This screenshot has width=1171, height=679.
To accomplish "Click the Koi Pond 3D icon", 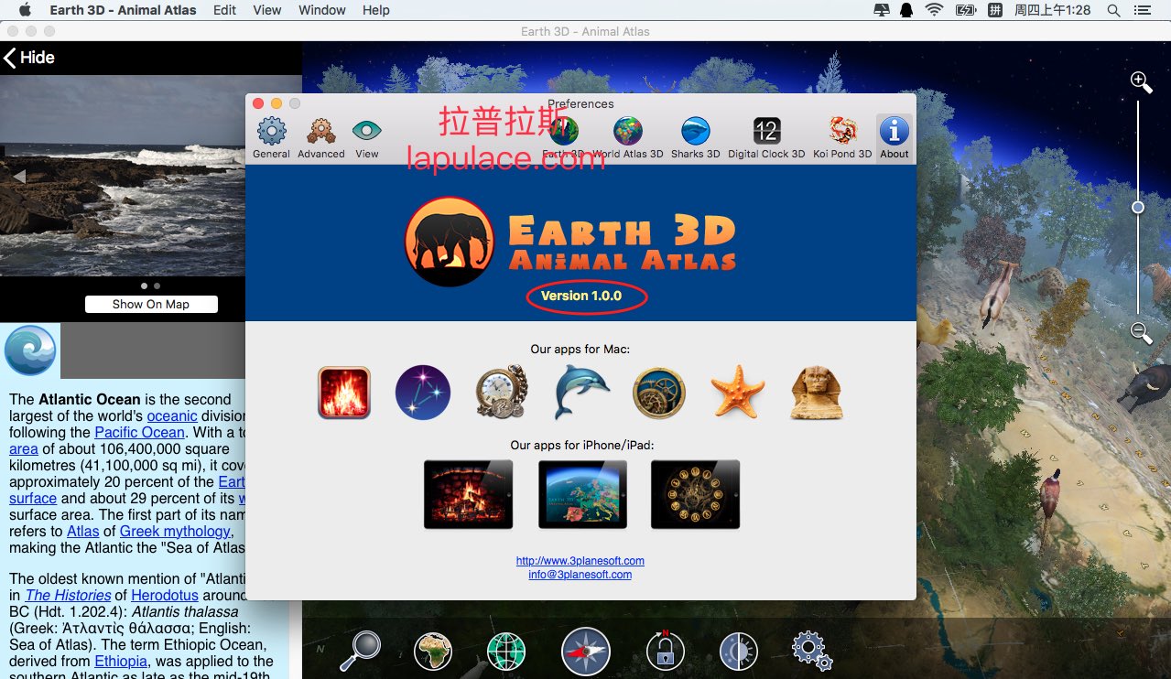I will [841, 137].
